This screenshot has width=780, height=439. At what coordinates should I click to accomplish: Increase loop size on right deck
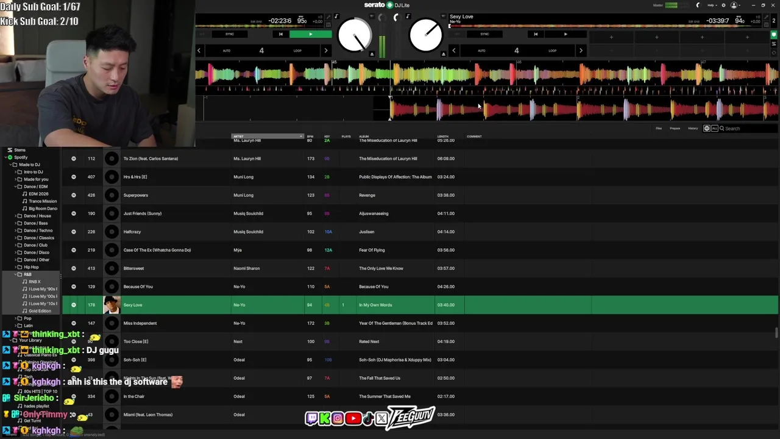click(x=580, y=51)
